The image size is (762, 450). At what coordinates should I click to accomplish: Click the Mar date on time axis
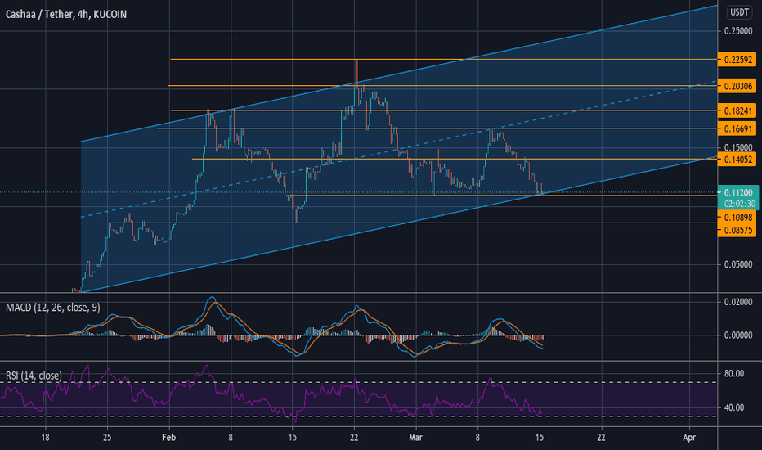415,438
